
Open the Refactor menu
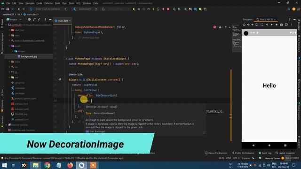pos(48,3)
